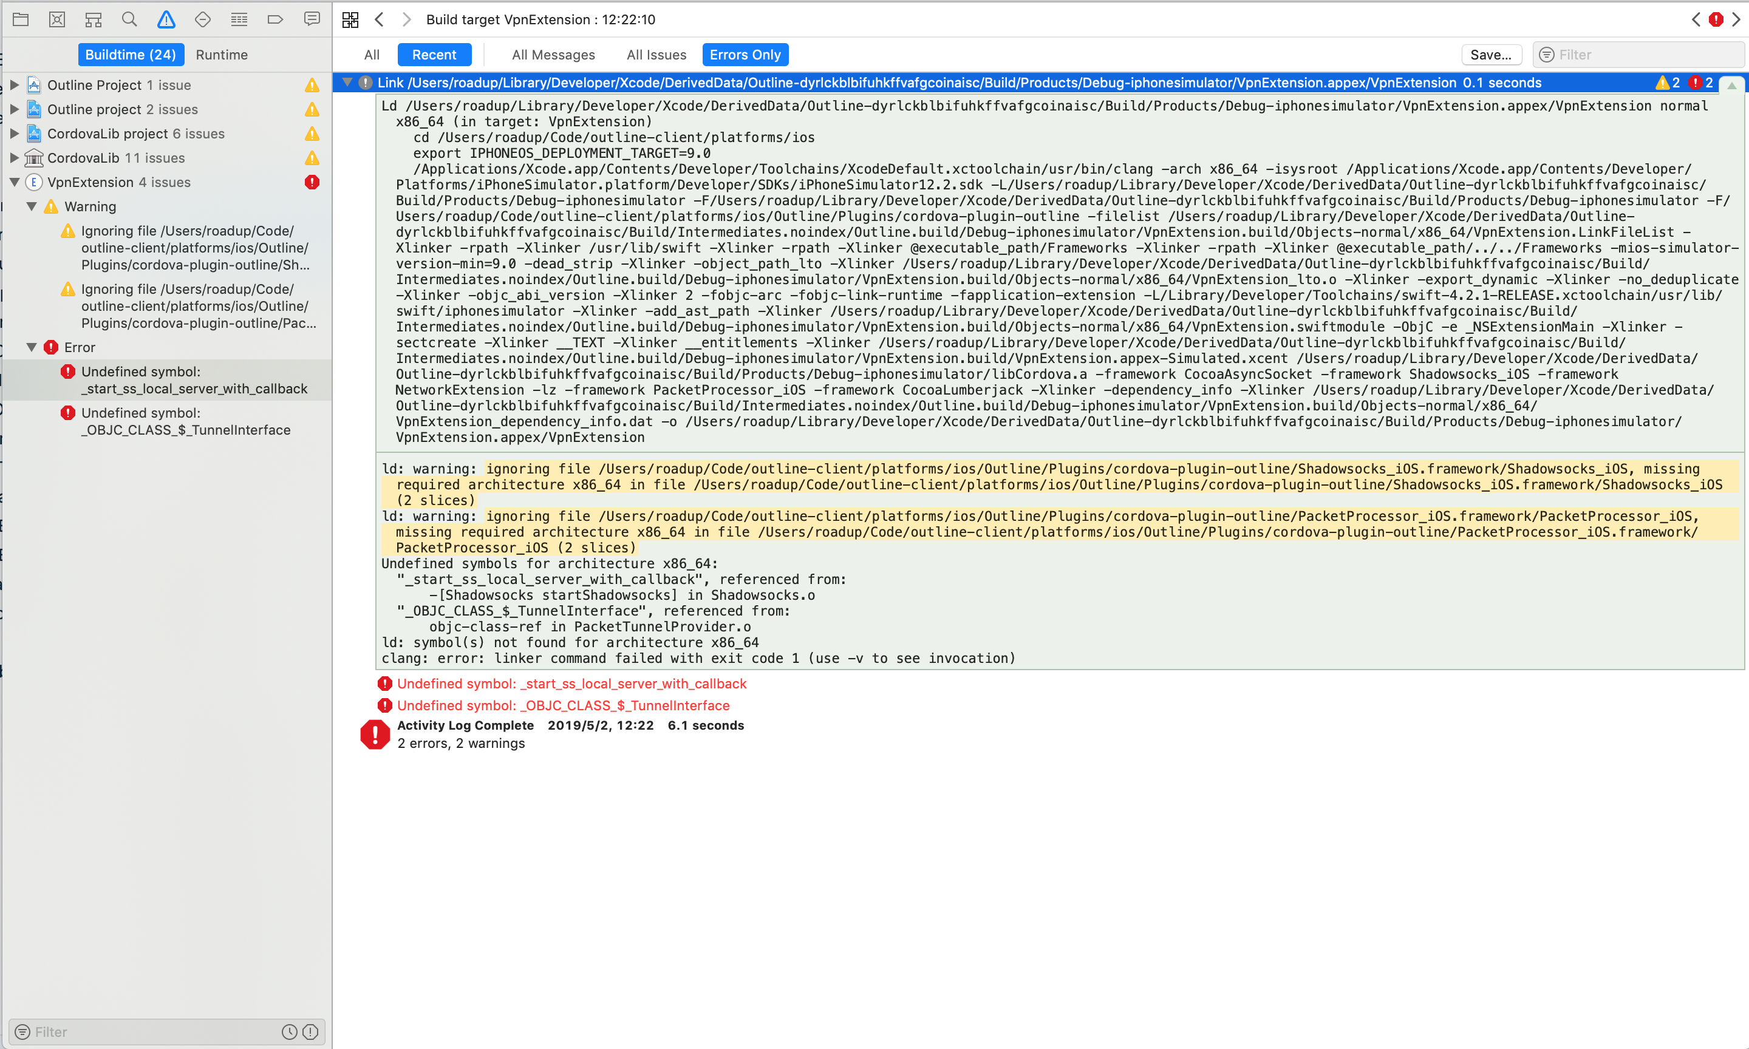Viewport: 1749px width, 1049px height.
Task: Toggle log transcript button on Link row
Action: pos(1731,84)
